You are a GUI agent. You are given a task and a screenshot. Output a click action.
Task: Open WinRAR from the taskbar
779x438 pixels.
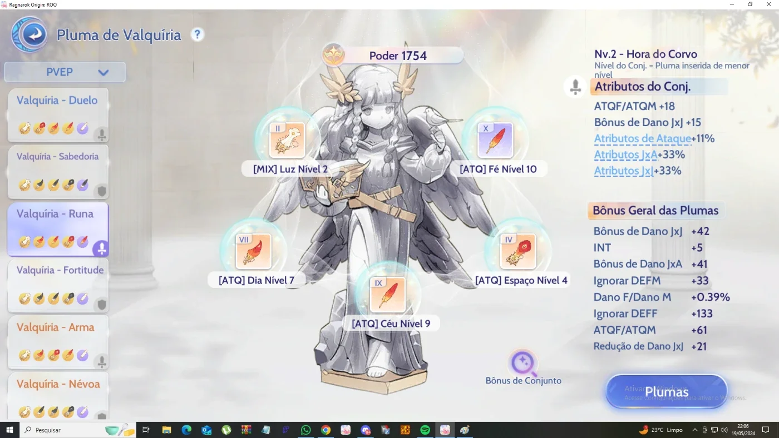point(246,430)
